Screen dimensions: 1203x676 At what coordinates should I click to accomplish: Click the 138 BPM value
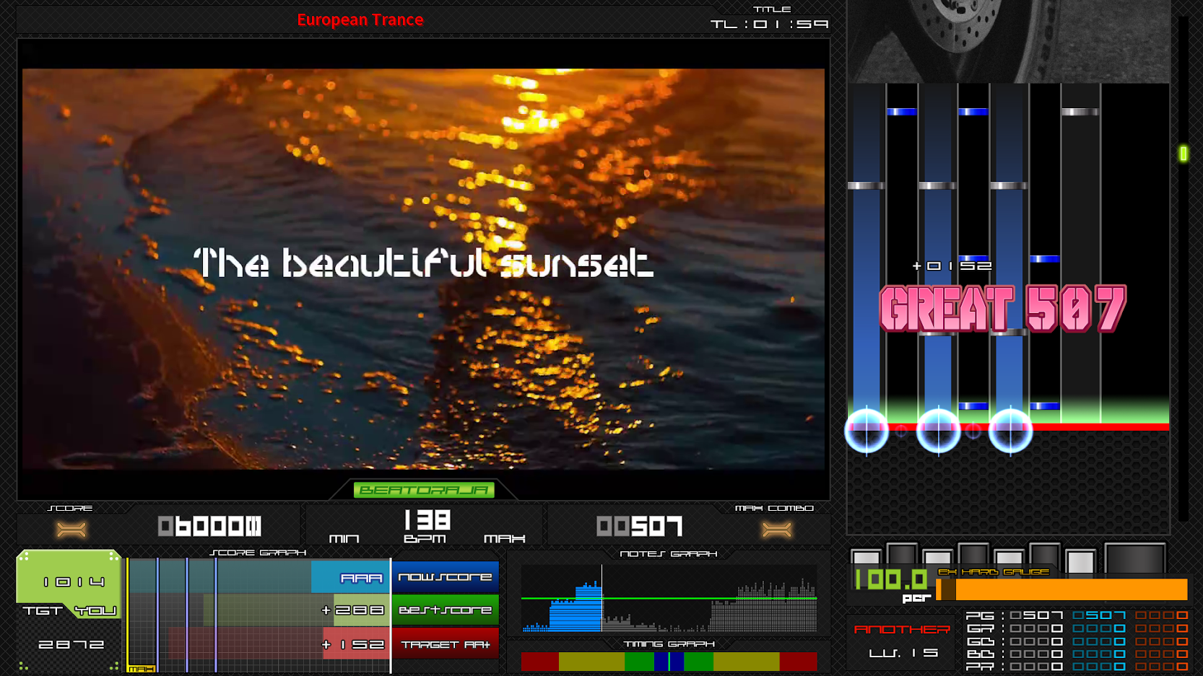[x=427, y=520]
